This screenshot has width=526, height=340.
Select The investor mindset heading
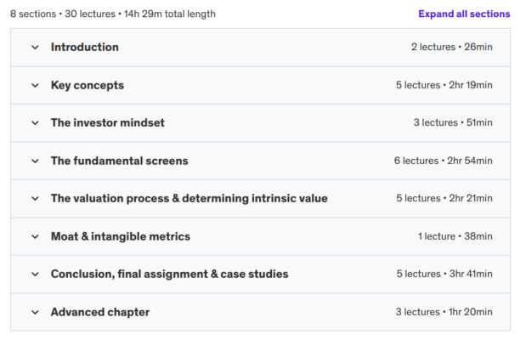click(x=107, y=123)
